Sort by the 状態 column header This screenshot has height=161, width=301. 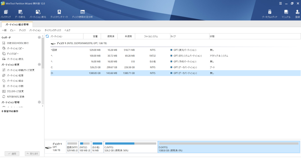pyautogui.click(x=255, y=36)
